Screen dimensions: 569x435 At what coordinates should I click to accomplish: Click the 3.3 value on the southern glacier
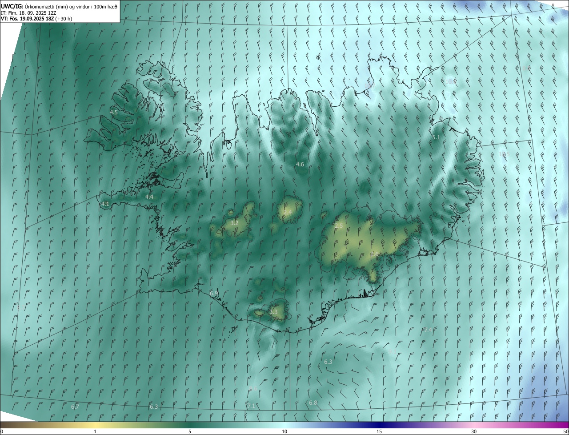pyautogui.click(x=273, y=312)
